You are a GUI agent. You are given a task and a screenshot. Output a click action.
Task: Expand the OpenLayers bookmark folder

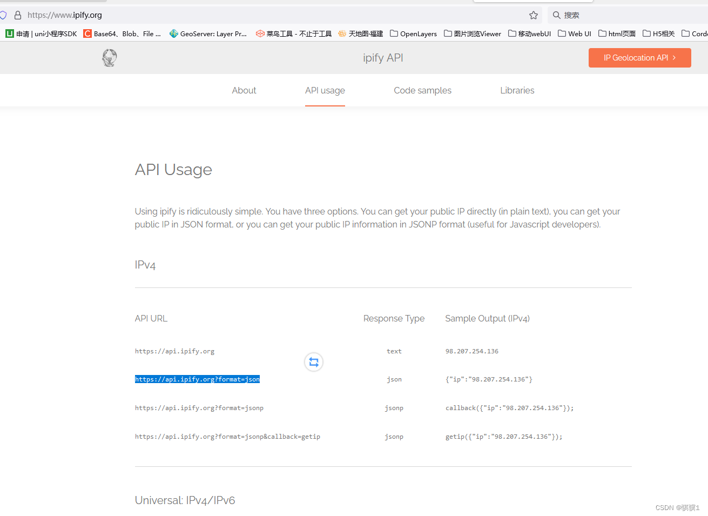414,33
